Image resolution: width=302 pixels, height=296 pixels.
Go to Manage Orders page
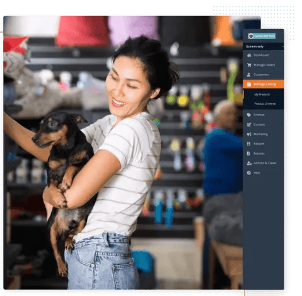pyautogui.click(x=264, y=65)
